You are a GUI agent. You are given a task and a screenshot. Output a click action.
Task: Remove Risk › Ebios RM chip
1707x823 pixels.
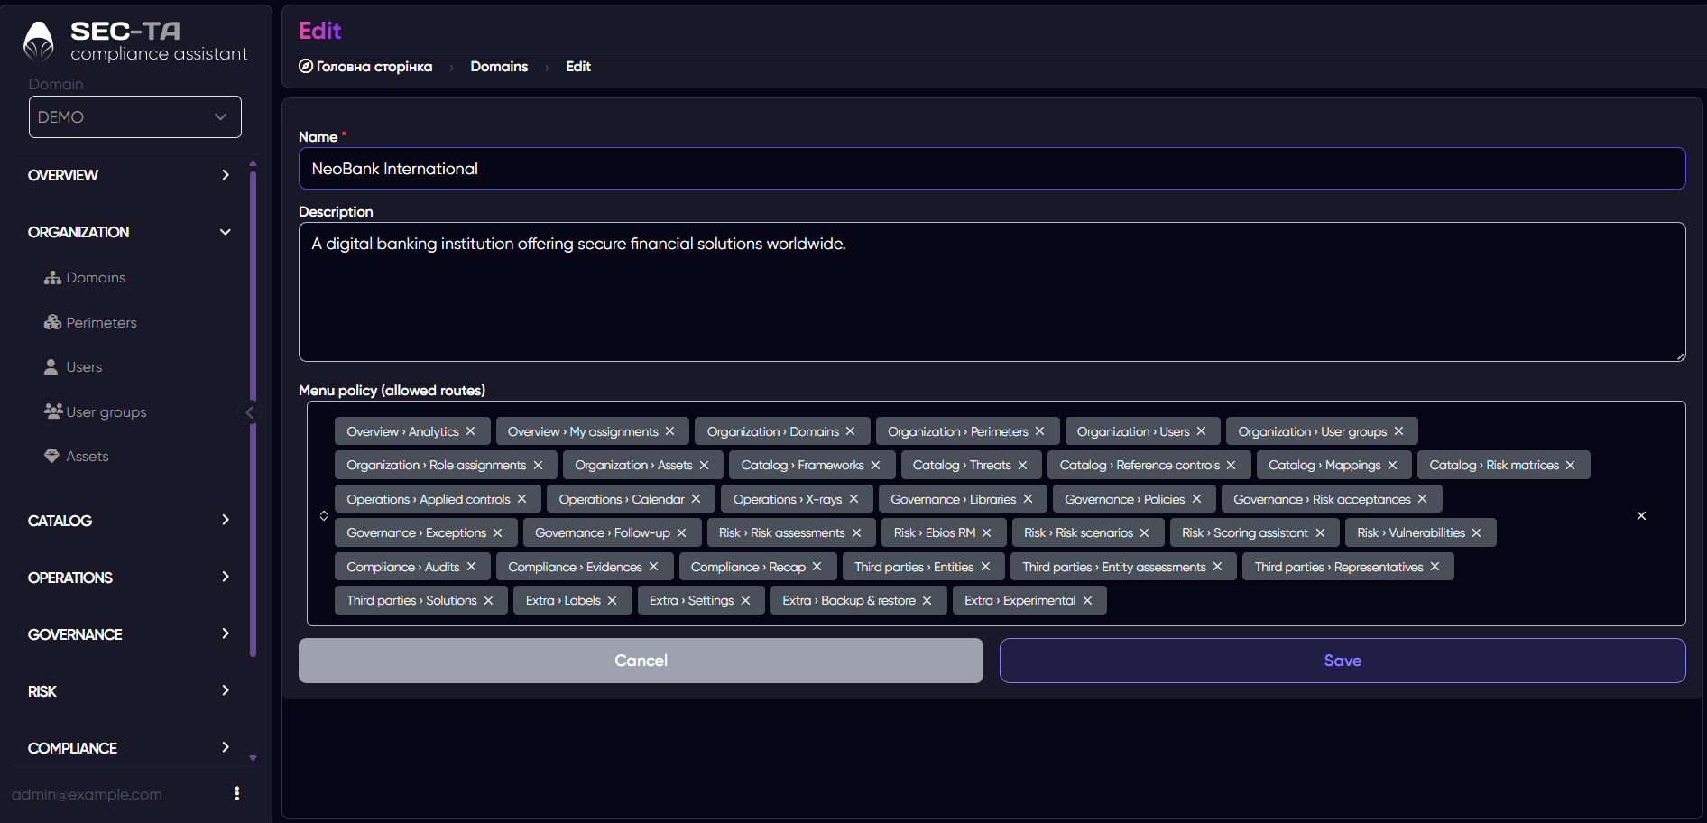tap(986, 532)
